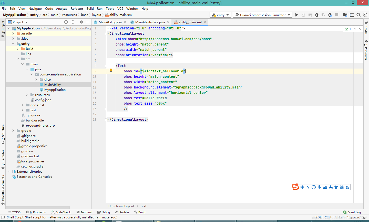
Task: Expand External Libraries node
Action: click(8, 172)
